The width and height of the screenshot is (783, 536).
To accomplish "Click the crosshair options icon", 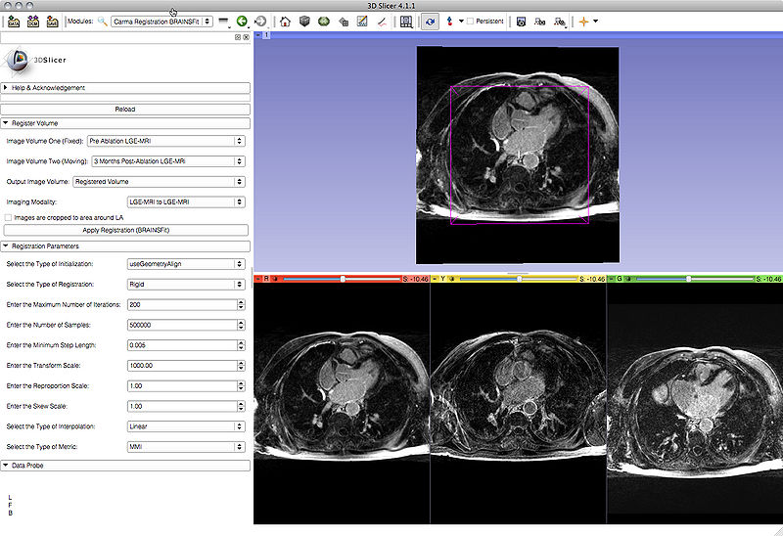I will (583, 21).
